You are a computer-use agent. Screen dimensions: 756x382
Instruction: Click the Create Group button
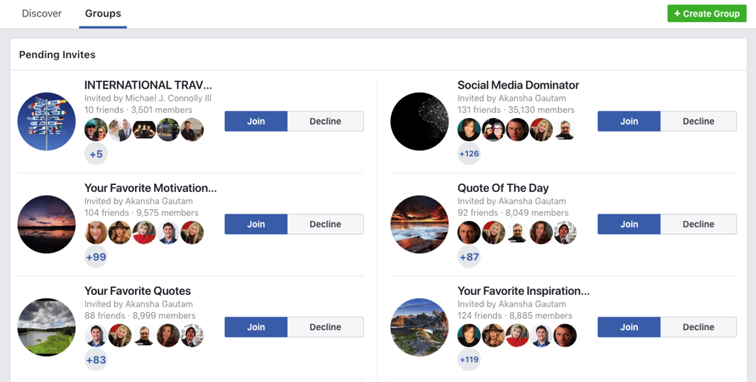[706, 14]
